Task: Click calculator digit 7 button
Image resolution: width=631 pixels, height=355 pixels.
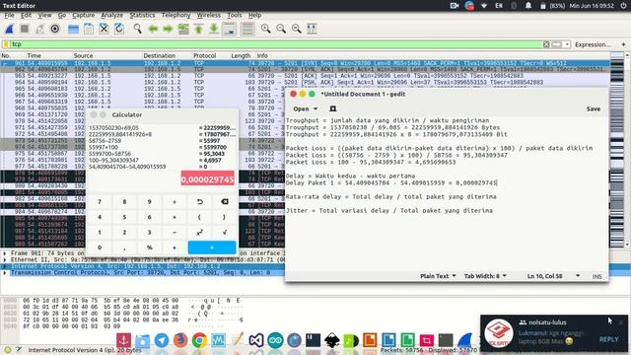Action: click(100, 201)
